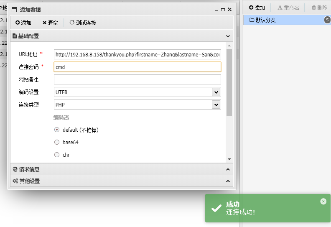
Task: Open the 编码设置 UTF8 dropdown
Action: click(216, 92)
